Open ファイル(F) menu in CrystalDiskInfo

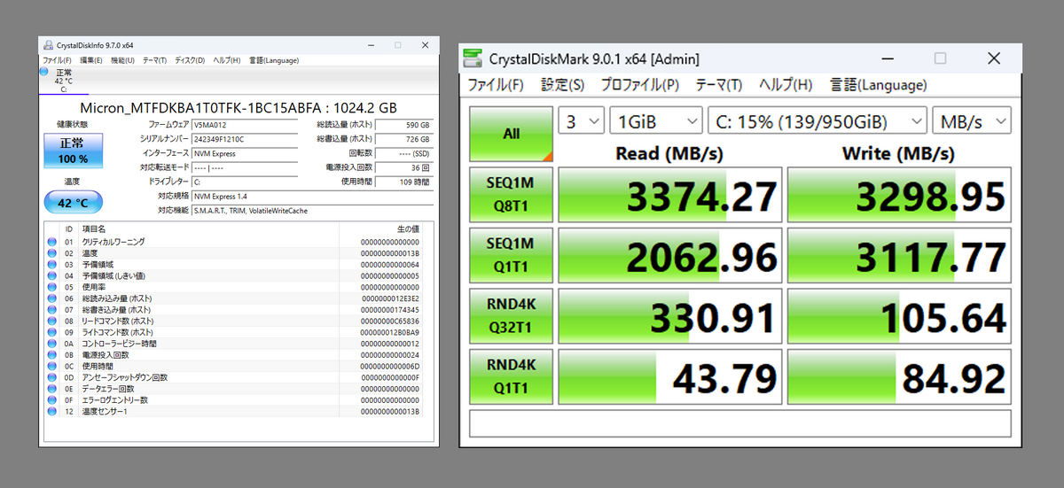[x=58, y=60]
